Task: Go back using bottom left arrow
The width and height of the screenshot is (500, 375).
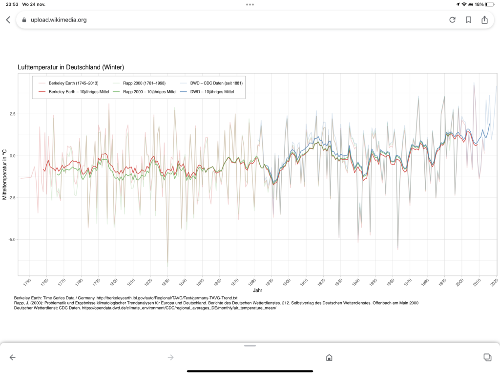Action: click(x=12, y=357)
